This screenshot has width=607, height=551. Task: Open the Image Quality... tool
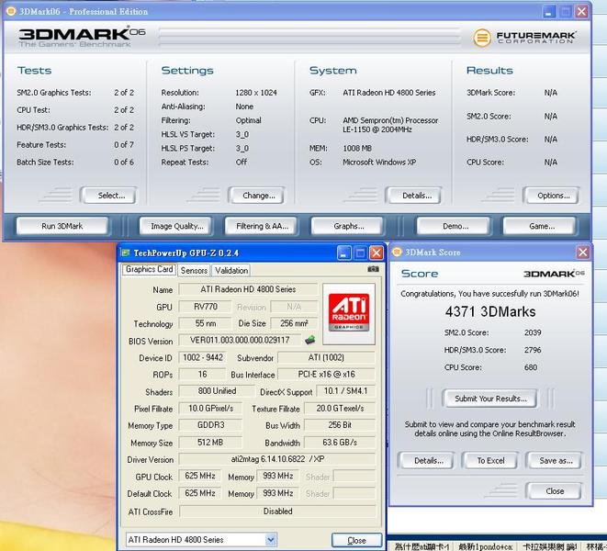175,226
